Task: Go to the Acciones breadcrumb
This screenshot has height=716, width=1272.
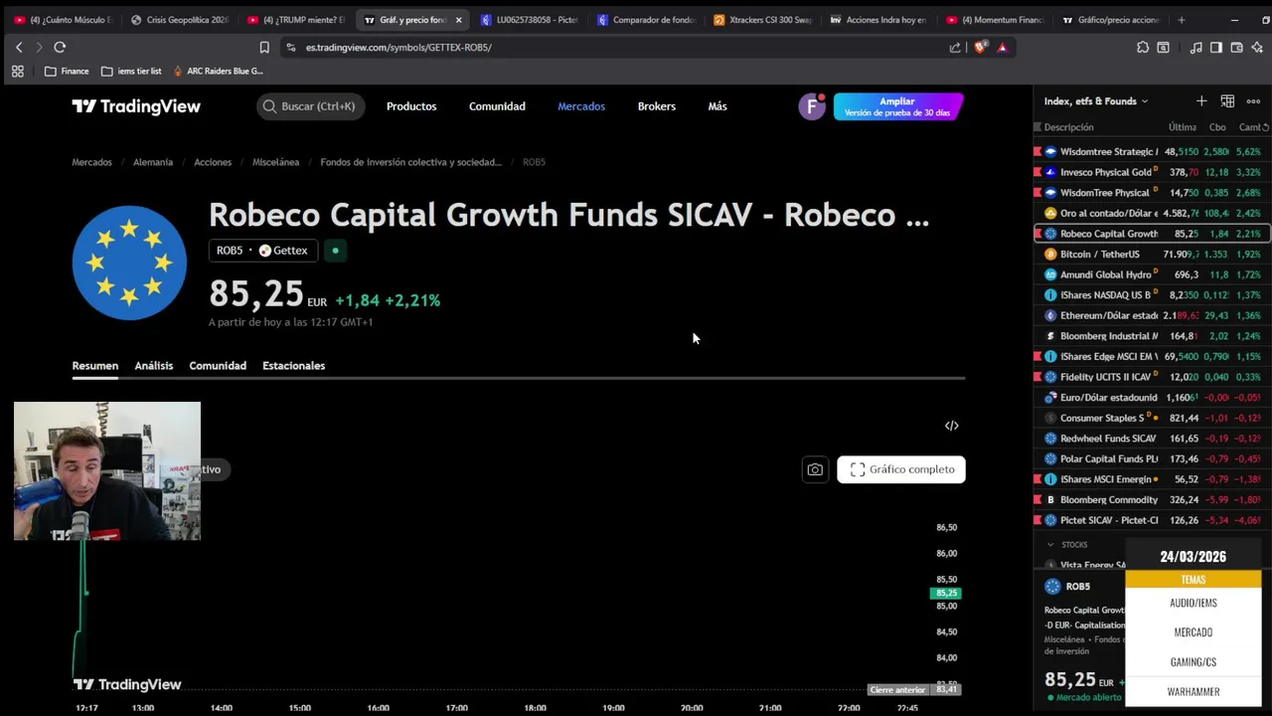Action: tap(213, 162)
